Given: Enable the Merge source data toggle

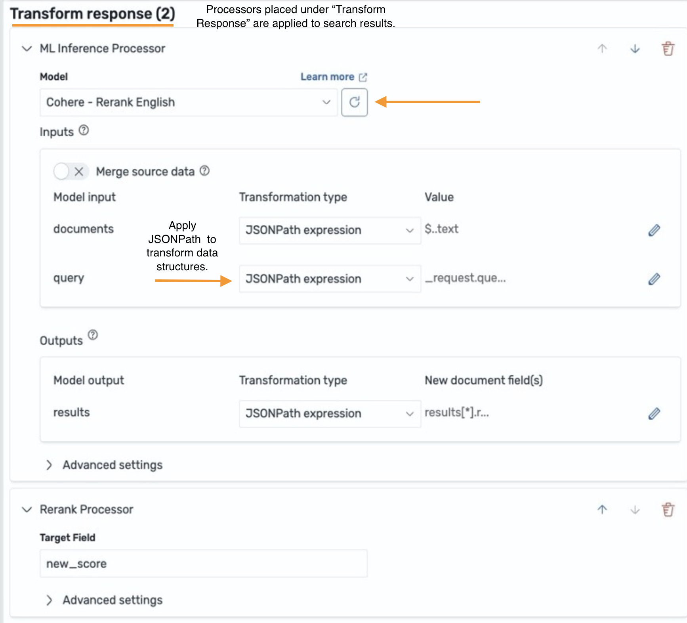Looking at the screenshot, I should [62, 171].
